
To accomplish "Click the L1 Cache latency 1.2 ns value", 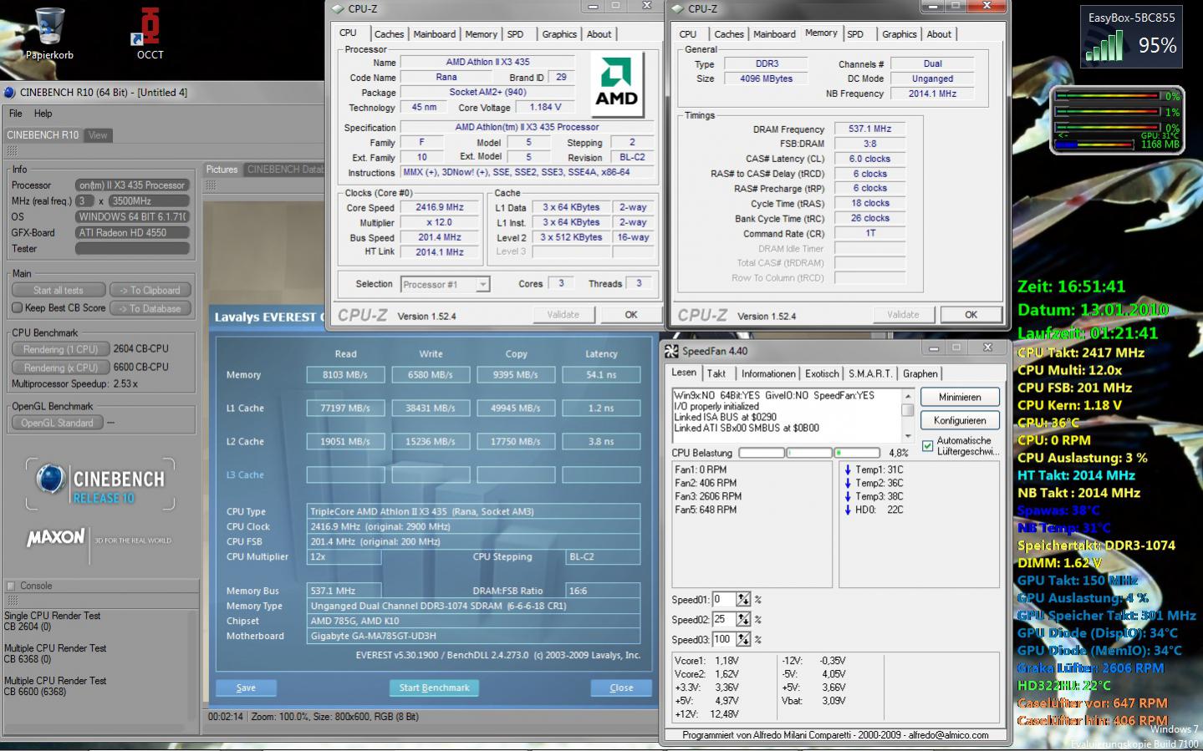I will (601, 408).
